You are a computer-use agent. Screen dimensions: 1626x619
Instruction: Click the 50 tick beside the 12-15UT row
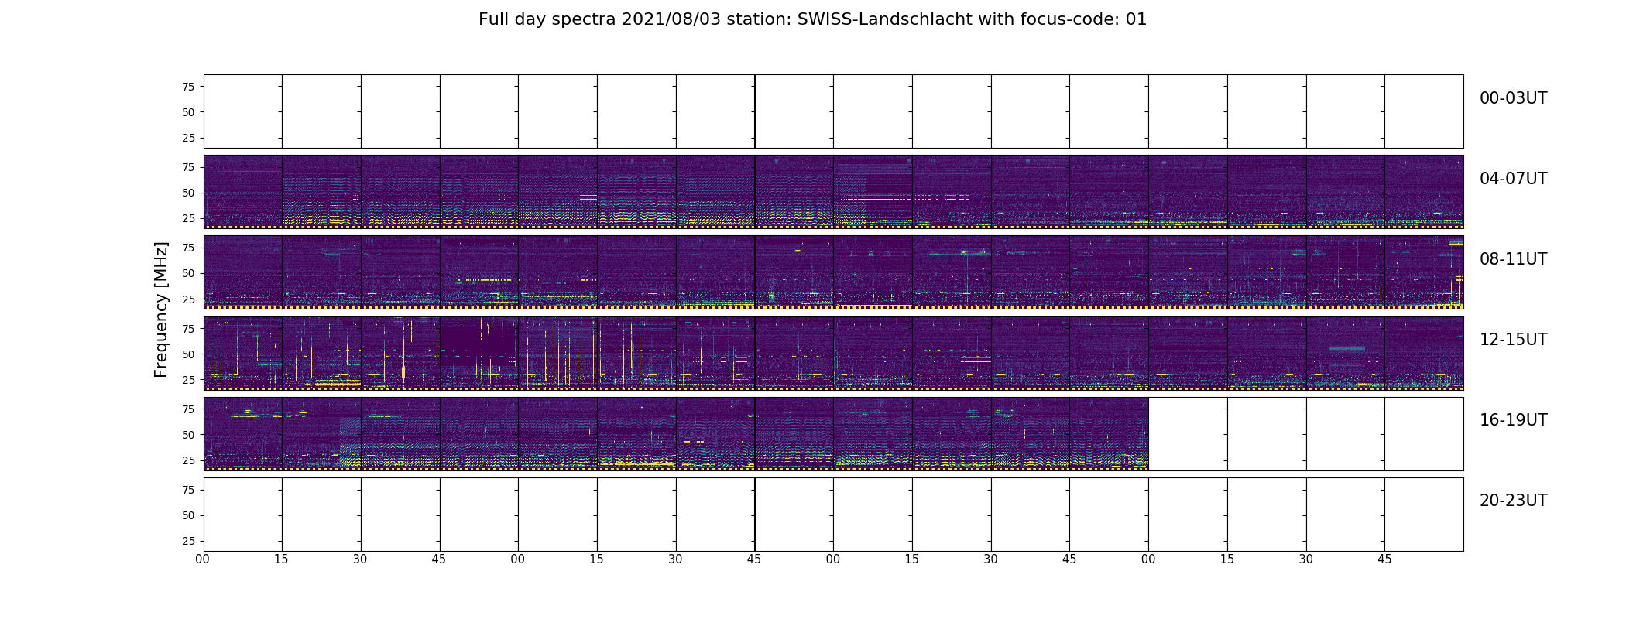188,354
